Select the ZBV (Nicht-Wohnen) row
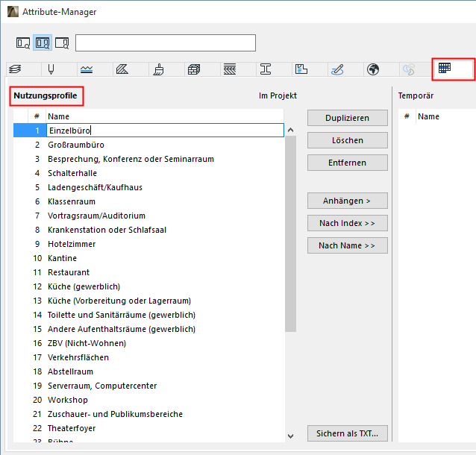The width and height of the screenshot is (476, 455). 148,343
